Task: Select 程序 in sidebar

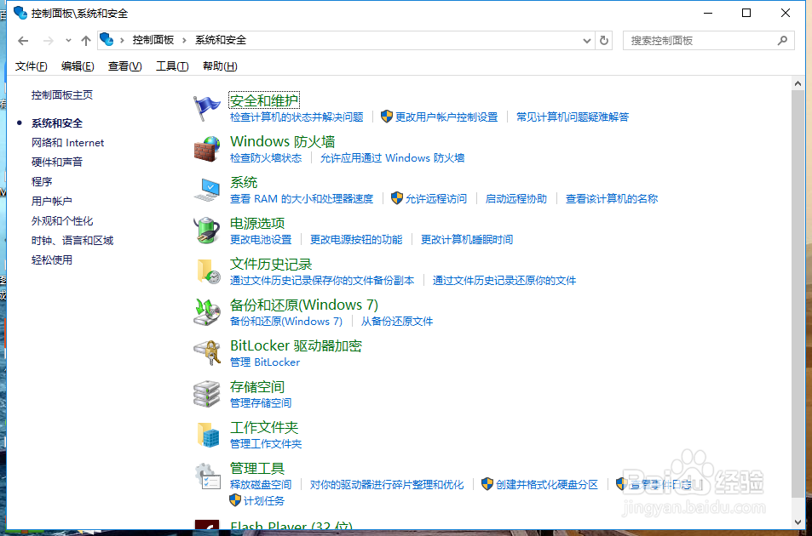Action: [42, 182]
